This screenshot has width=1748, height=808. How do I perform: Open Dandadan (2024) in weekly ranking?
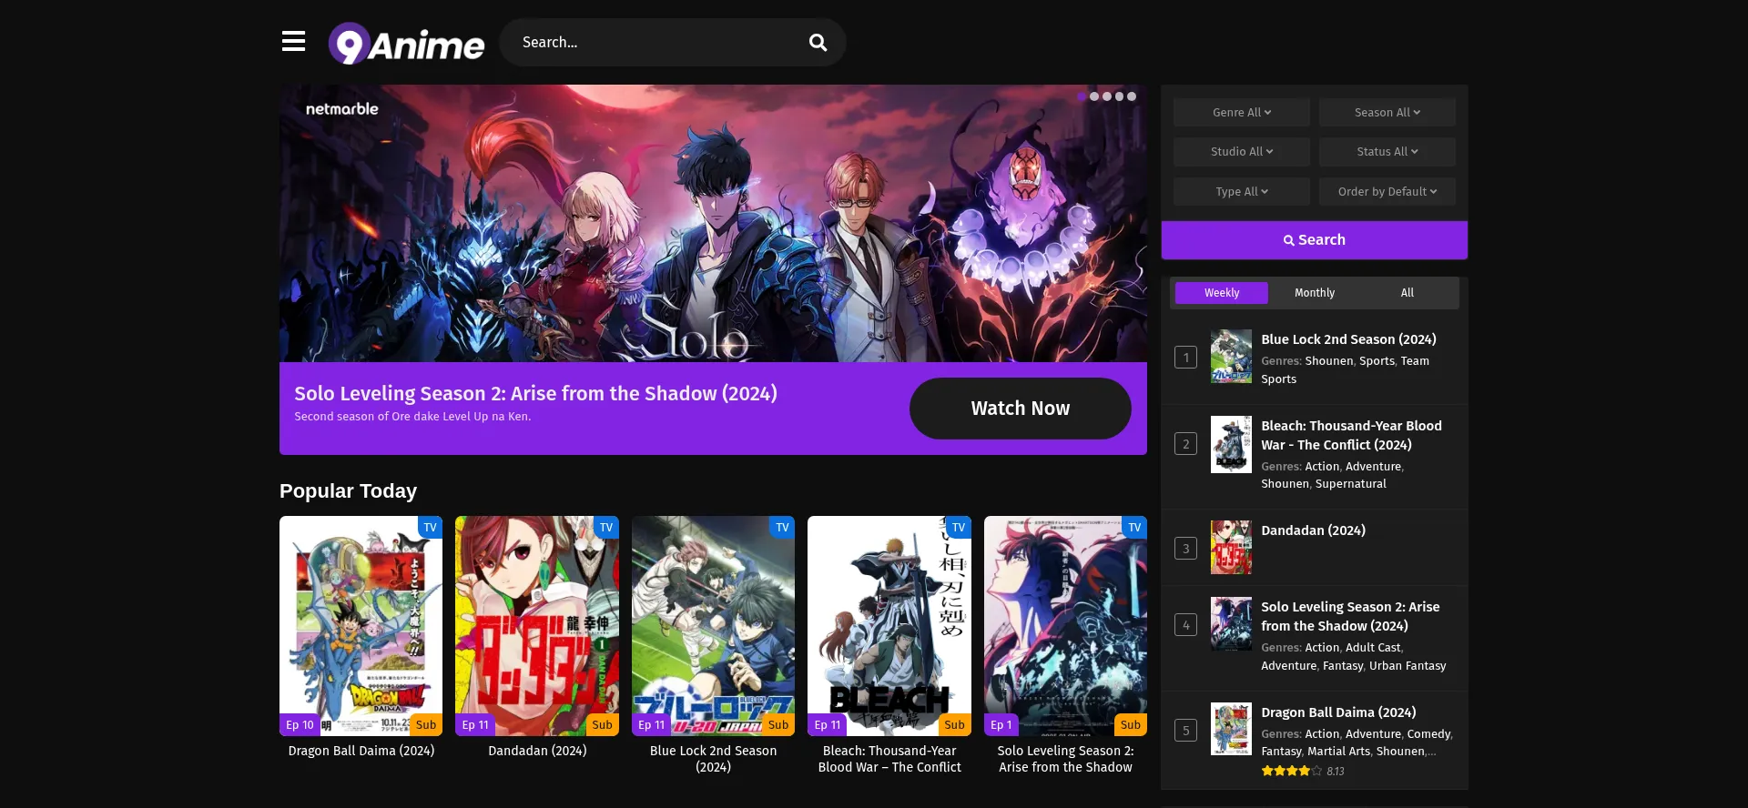pyautogui.click(x=1313, y=530)
